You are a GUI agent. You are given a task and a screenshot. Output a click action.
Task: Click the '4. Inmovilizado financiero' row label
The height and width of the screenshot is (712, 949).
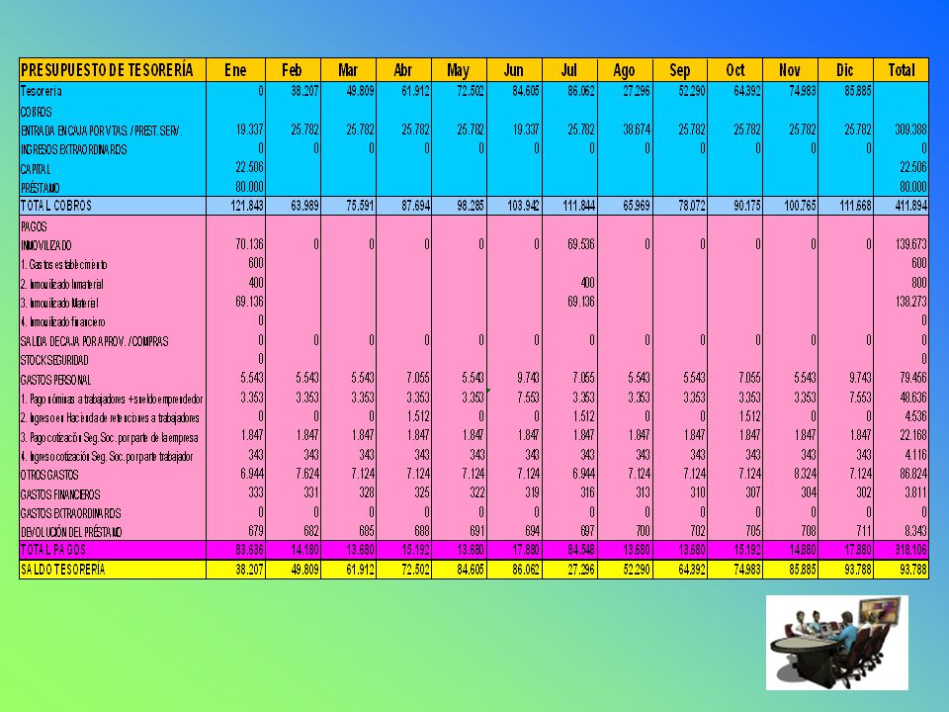[63, 322]
